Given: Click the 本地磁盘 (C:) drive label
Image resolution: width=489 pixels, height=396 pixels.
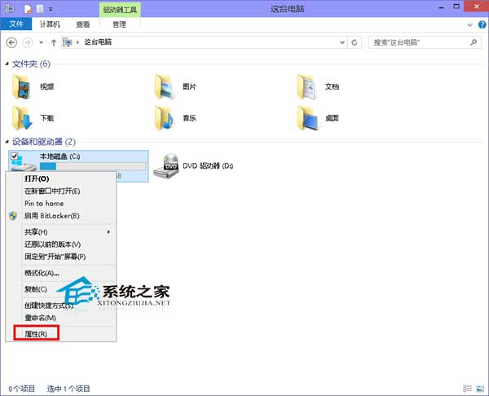Looking at the screenshot, I should (x=60, y=156).
